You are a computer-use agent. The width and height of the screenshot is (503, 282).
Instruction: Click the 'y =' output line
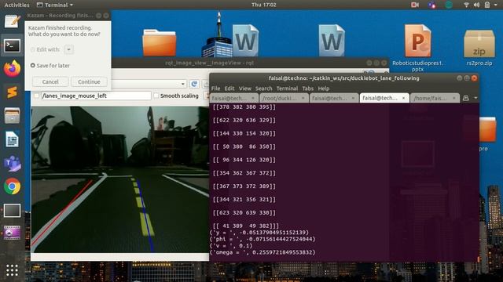coord(259,233)
